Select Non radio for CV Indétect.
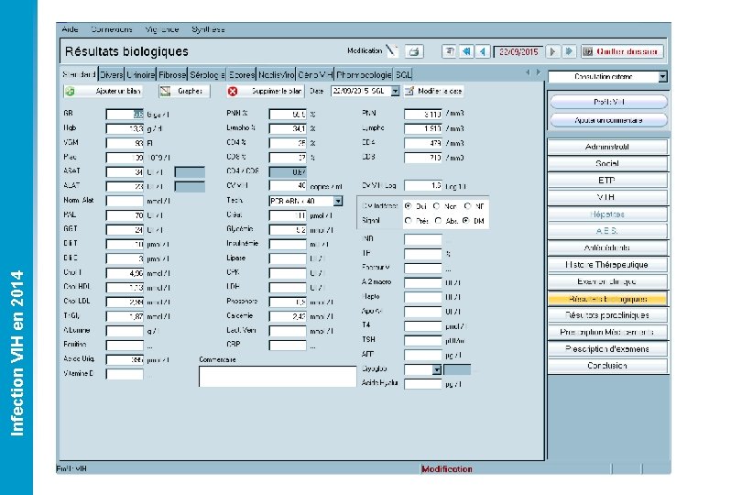 [x=436, y=206]
